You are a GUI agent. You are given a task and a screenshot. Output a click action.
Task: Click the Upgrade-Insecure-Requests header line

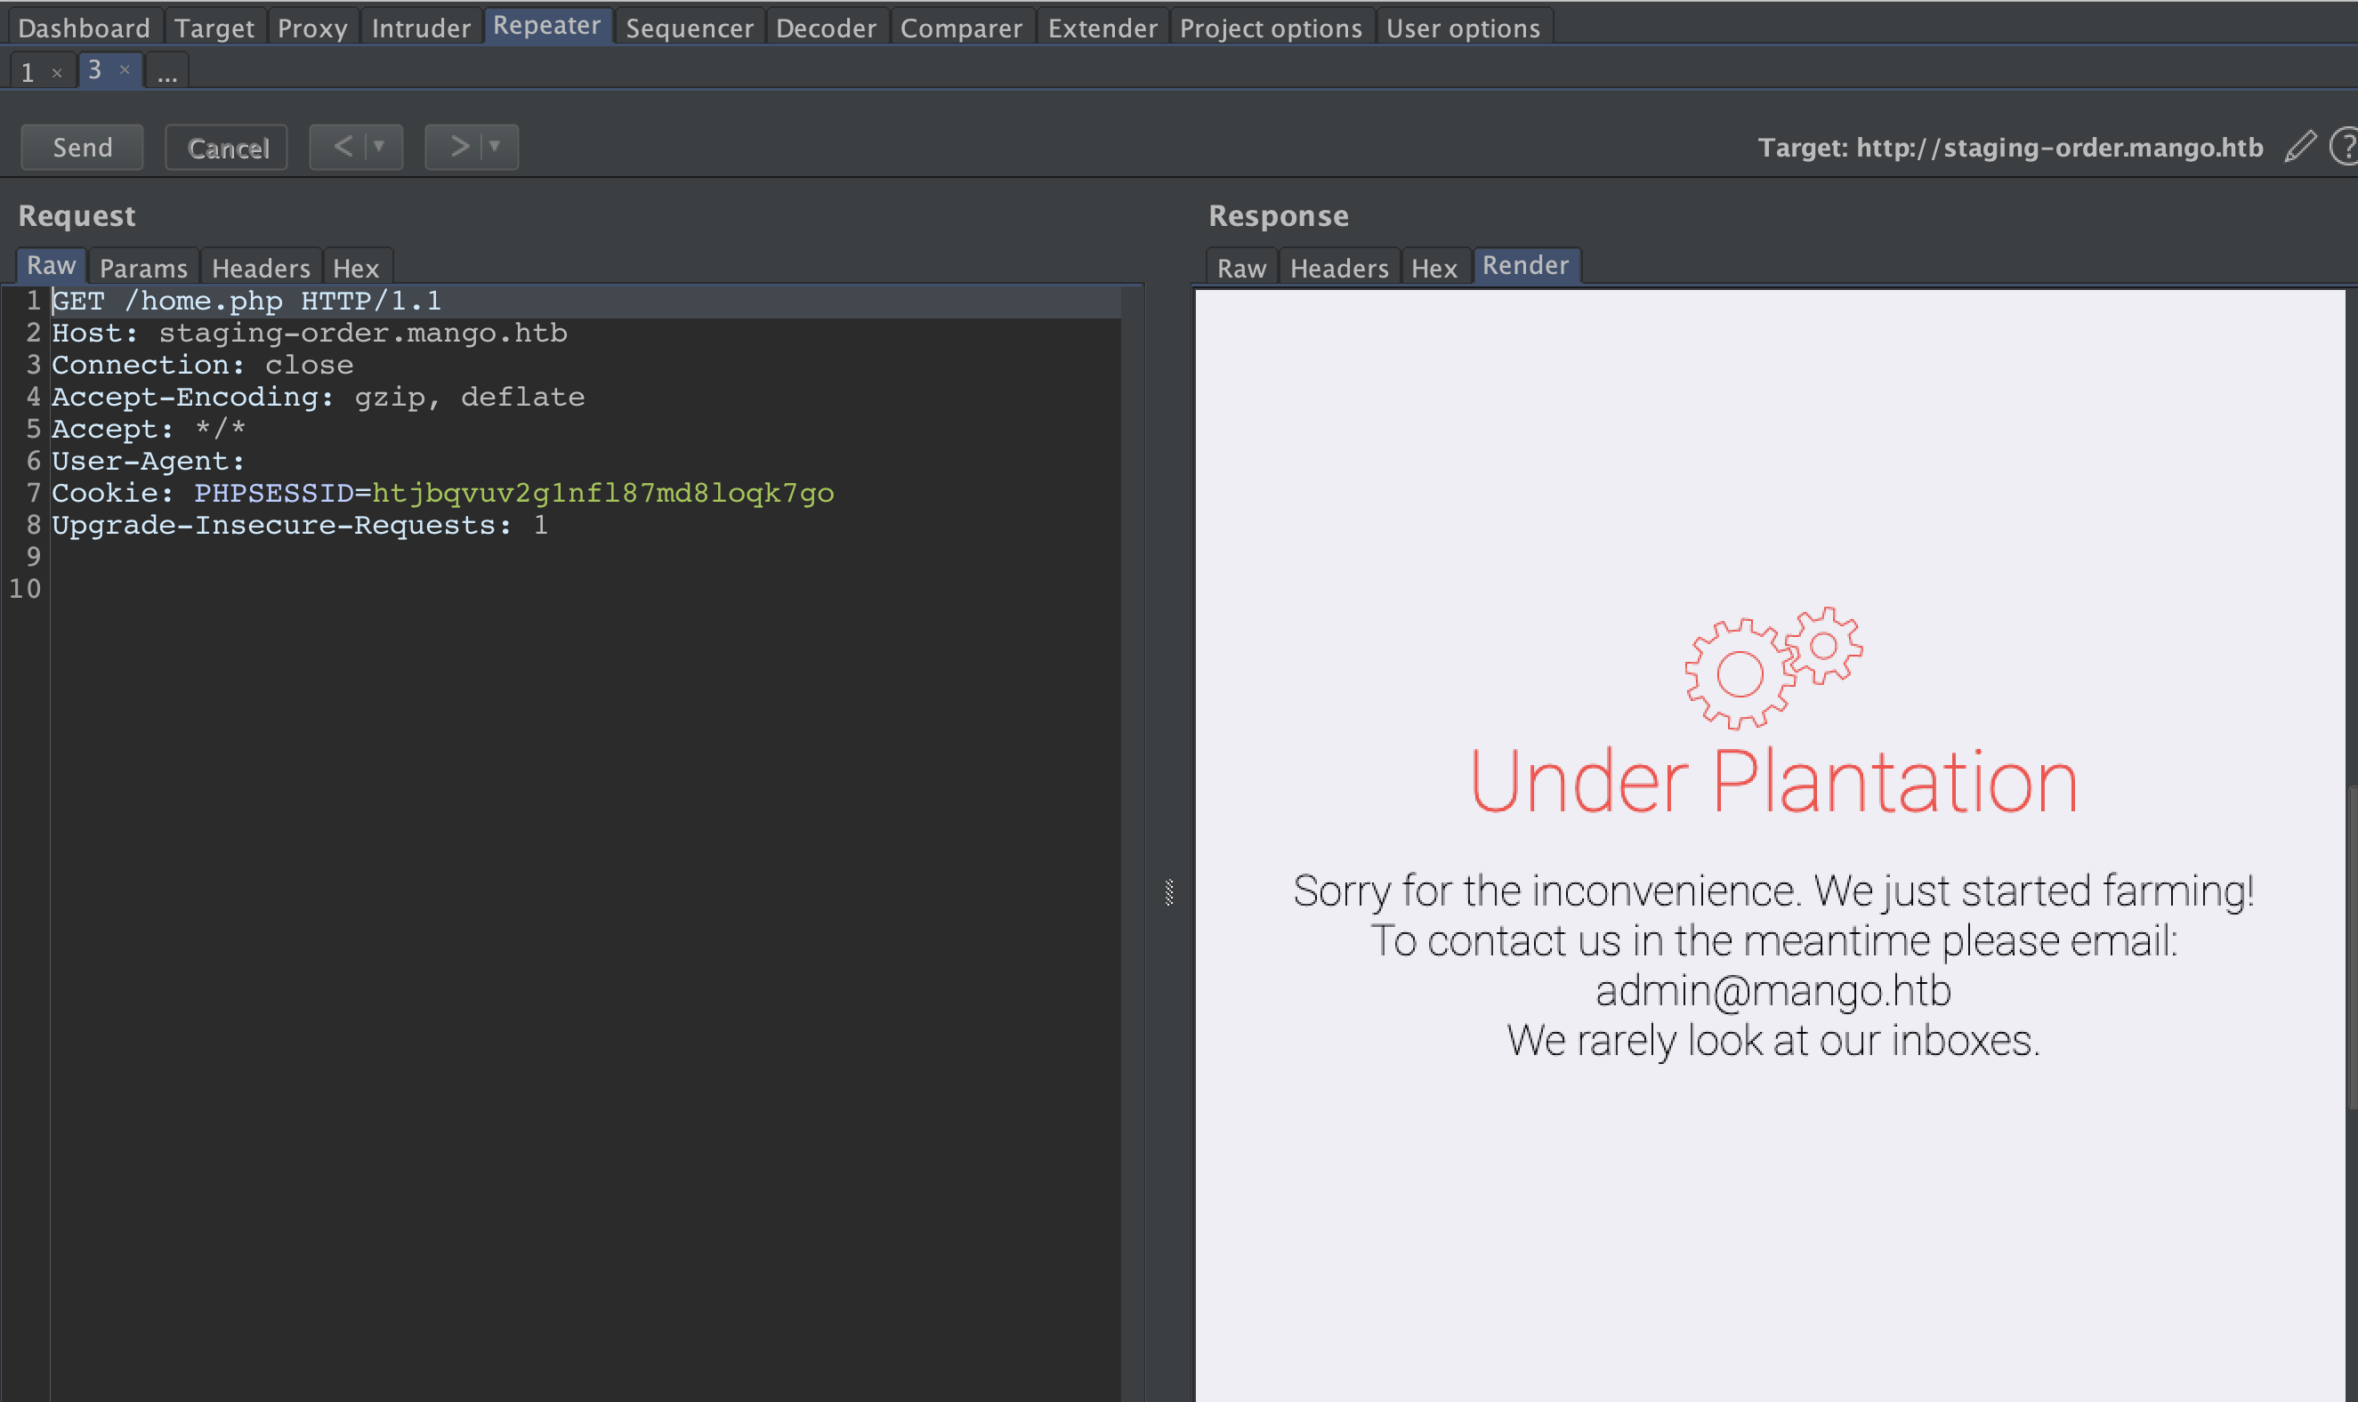click(300, 527)
